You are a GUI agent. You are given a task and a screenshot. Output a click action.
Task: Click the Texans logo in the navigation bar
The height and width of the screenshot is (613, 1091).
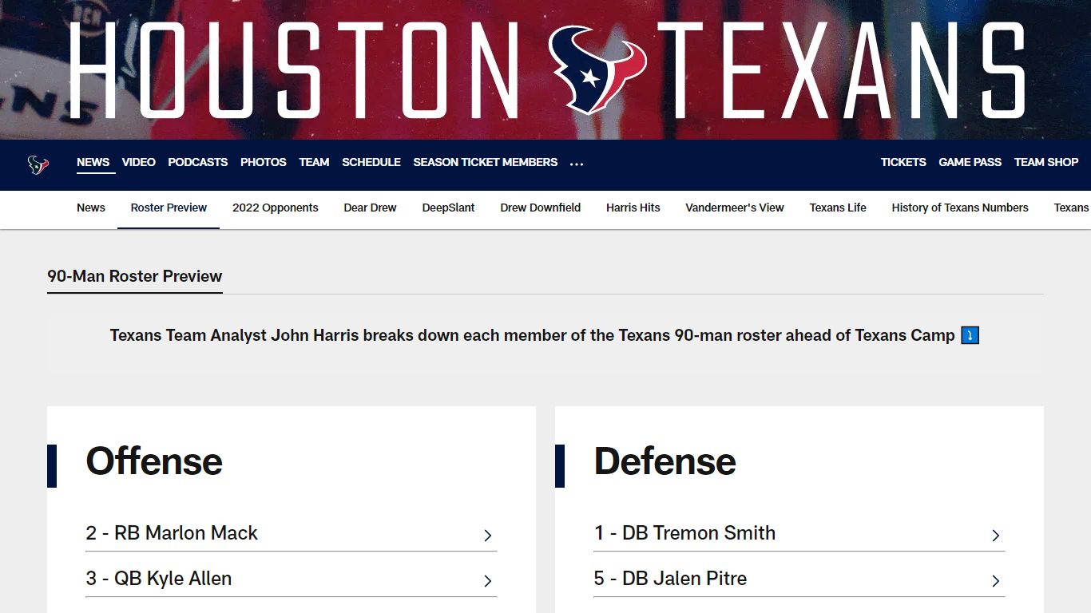pyautogui.click(x=38, y=165)
